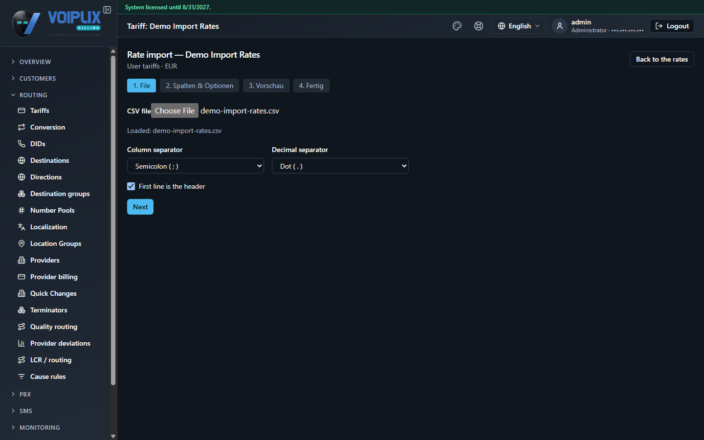704x440 pixels.
Task: Click Choose File for CSV
Action: click(x=175, y=110)
